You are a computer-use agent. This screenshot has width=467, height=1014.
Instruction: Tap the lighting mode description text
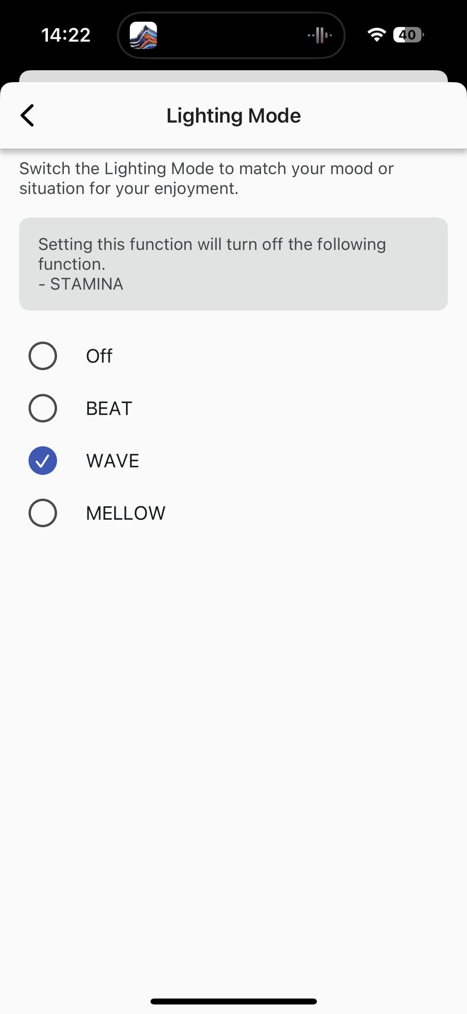point(206,179)
